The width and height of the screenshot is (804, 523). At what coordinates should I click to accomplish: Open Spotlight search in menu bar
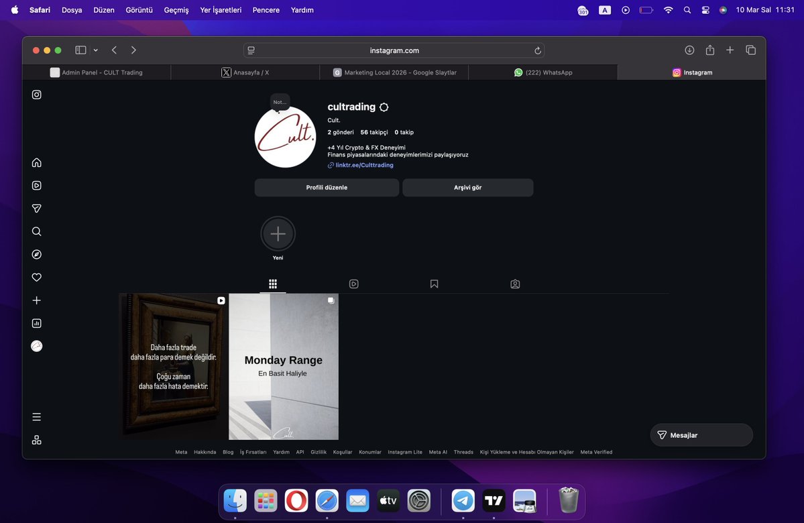[687, 10]
